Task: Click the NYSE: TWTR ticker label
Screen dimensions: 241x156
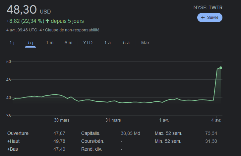Action: (x=208, y=7)
